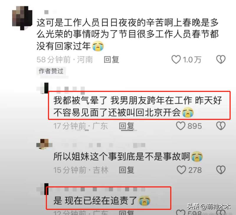The height and width of the screenshot is (215, 236).
Task: Reply to the 15分钟前 吉林 comment
Action: pyautogui.click(x=127, y=170)
